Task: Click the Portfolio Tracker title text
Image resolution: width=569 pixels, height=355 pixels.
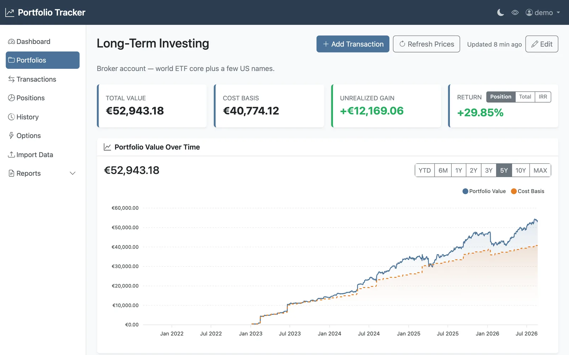Action: (52, 13)
